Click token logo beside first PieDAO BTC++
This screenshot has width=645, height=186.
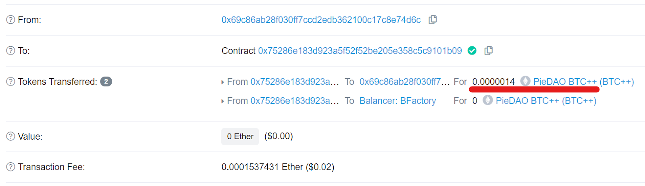click(x=525, y=81)
